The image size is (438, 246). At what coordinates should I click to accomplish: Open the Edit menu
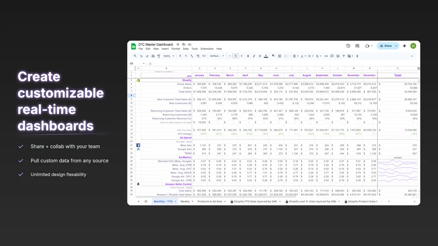148,49
